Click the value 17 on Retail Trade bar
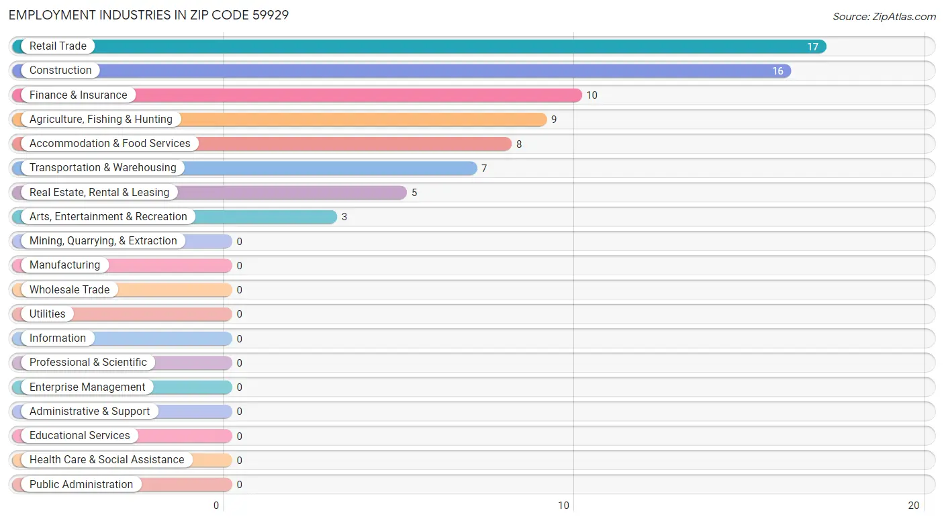944x521 pixels. 812,47
